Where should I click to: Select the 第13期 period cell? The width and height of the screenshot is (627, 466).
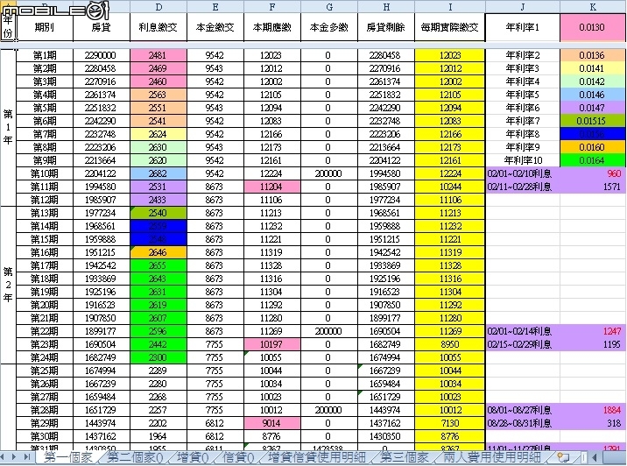tap(45, 213)
